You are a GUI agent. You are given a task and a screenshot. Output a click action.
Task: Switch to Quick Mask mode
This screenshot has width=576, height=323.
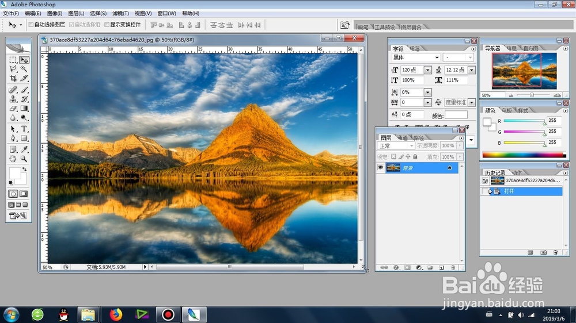(24, 194)
